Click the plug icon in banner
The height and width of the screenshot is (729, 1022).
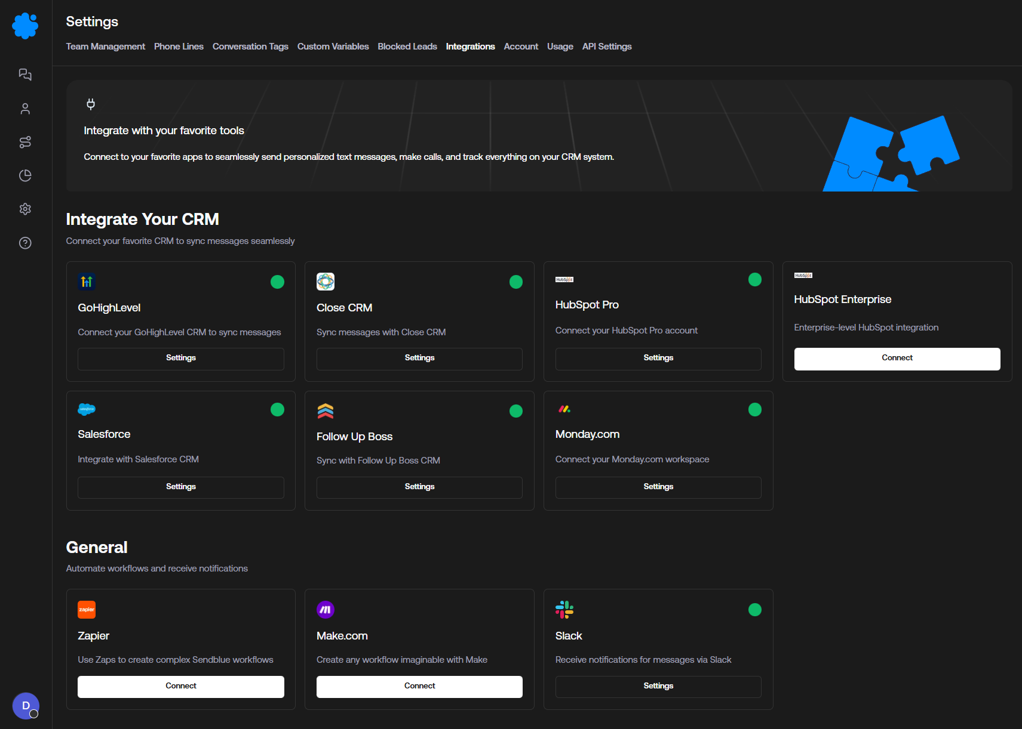(91, 104)
